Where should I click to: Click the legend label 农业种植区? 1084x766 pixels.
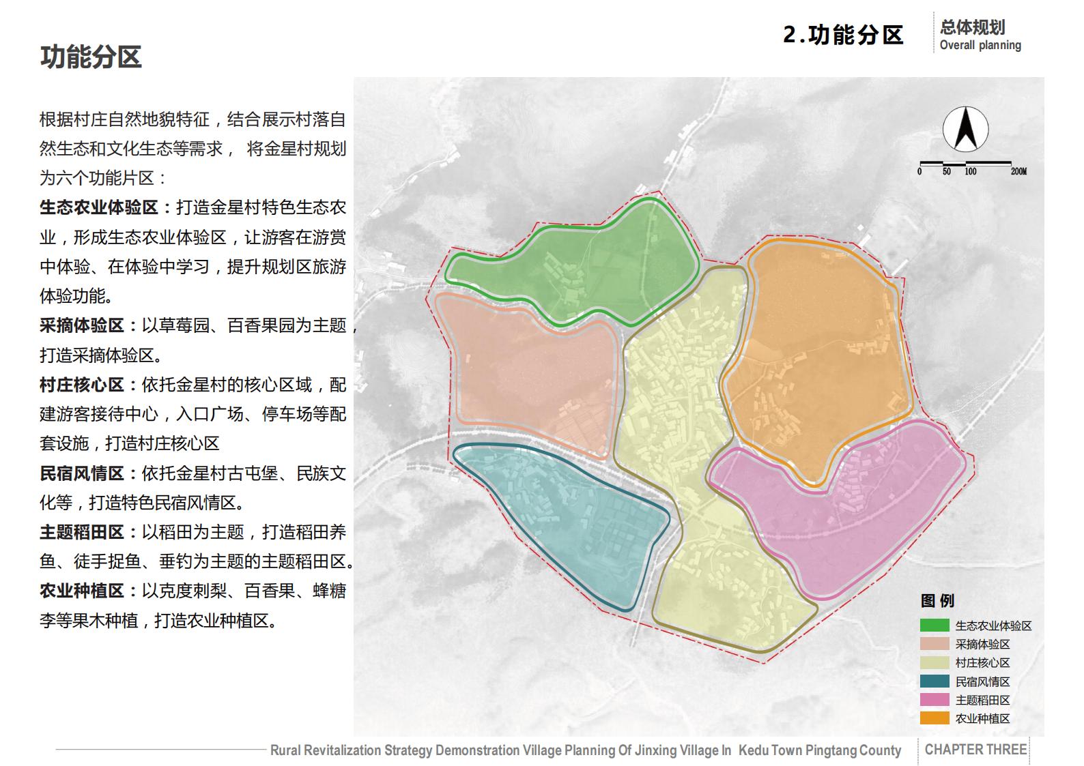pos(982,718)
